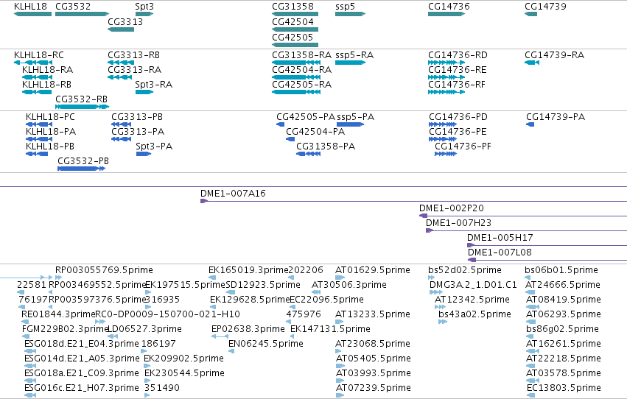
Task: Select protein KLHL18-PA
Action: click(x=39, y=139)
